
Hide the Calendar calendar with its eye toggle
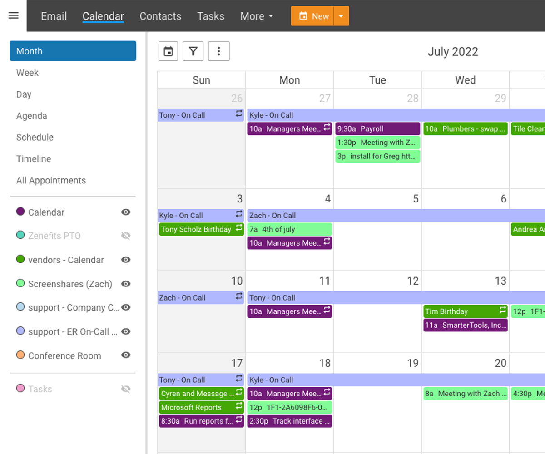125,212
